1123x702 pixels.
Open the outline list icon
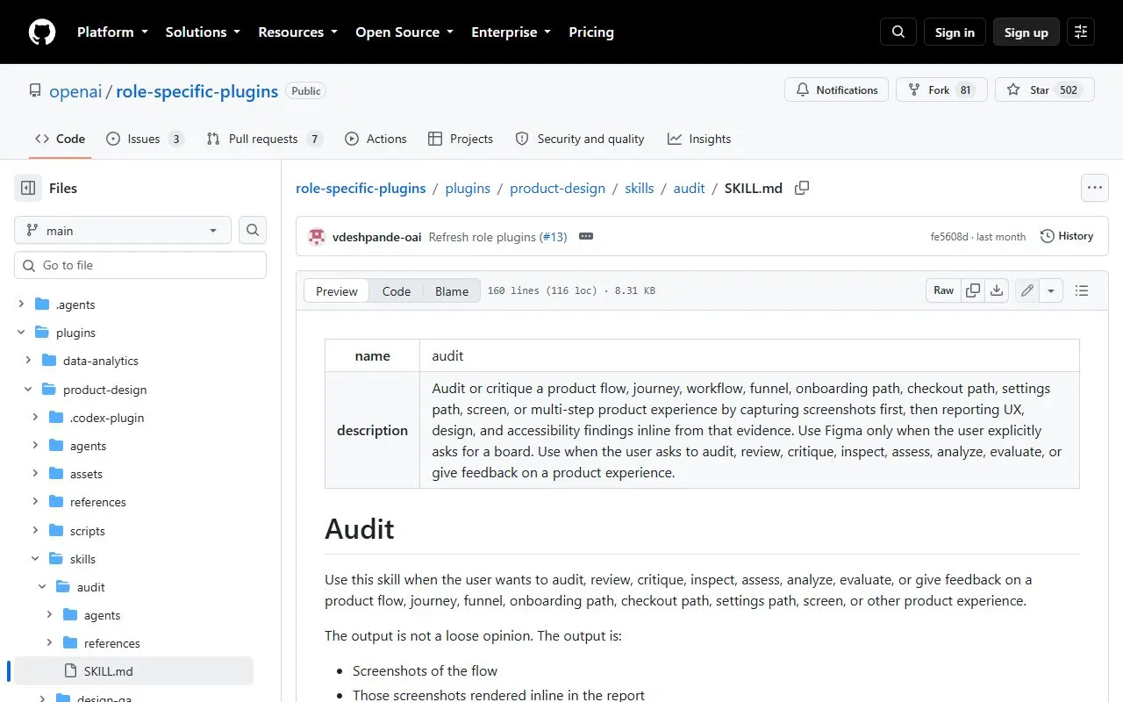tap(1082, 290)
